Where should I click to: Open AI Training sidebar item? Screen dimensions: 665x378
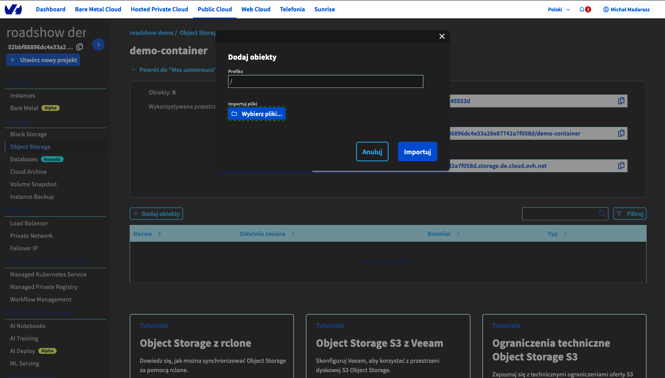click(24, 339)
